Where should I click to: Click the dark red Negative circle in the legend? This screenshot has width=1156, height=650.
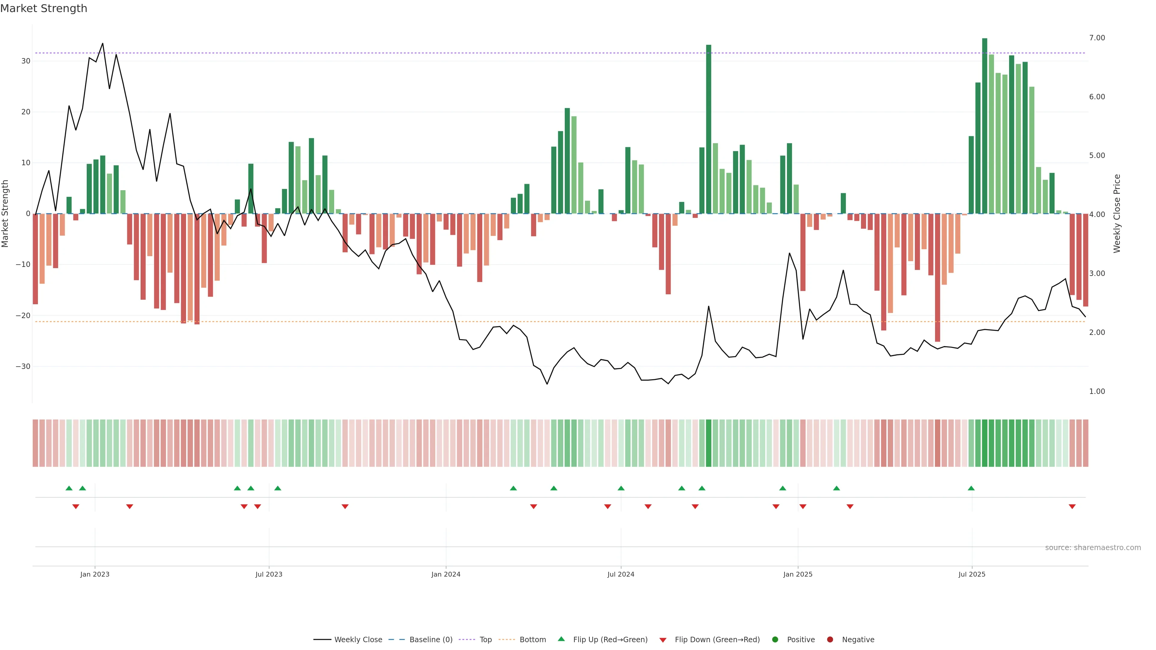click(830, 639)
